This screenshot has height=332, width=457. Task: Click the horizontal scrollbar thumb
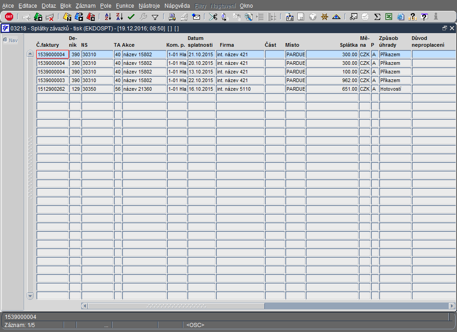pos(176,306)
